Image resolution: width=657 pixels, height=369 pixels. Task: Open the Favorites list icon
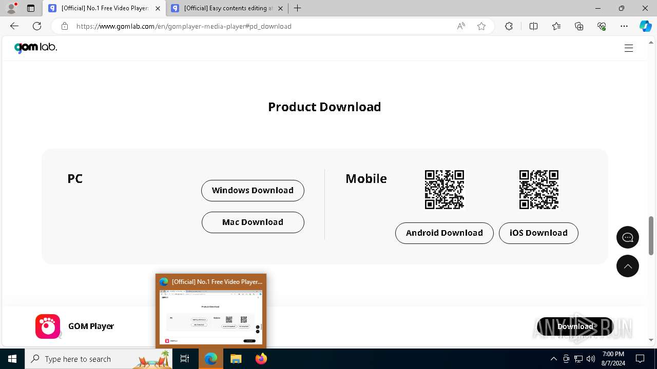point(556,26)
